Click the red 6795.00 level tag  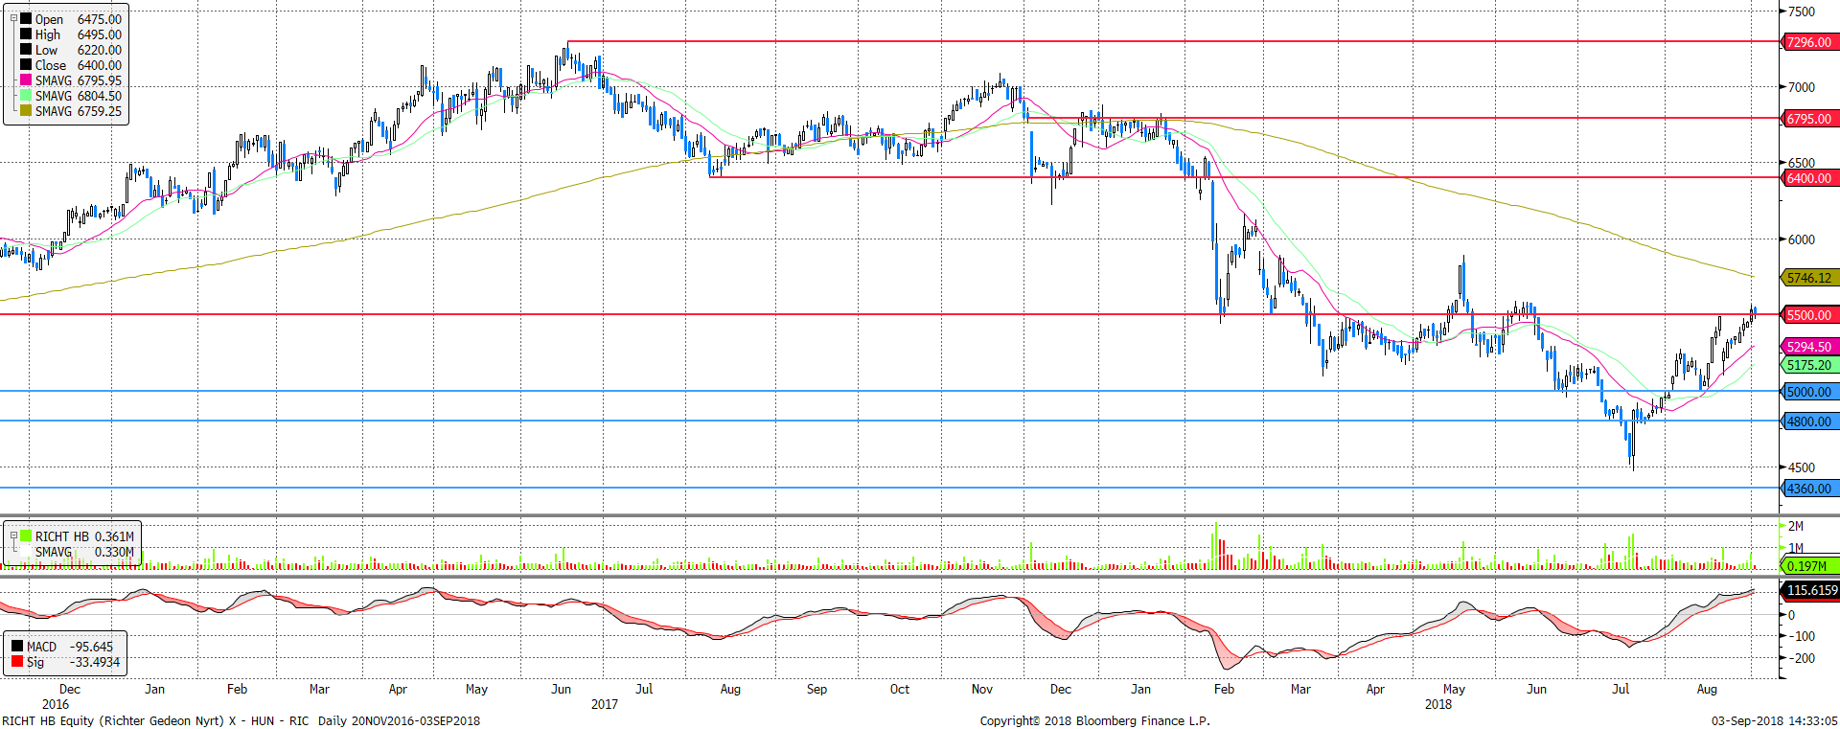(x=1809, y=119)
